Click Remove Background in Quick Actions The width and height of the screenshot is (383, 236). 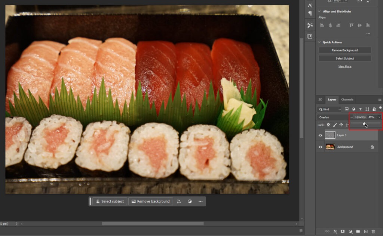[344, 50]
